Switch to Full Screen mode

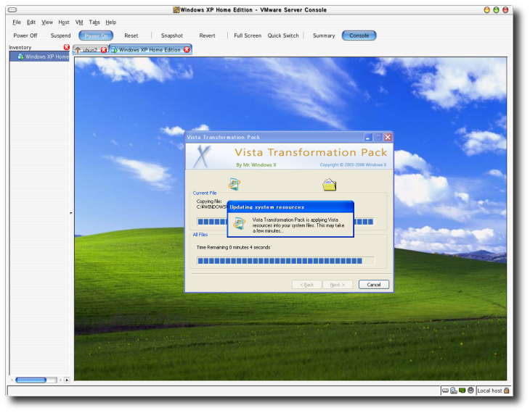248,36
